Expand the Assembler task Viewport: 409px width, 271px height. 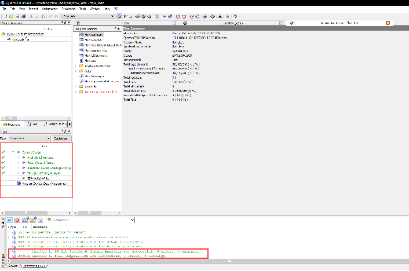(19, 168)
